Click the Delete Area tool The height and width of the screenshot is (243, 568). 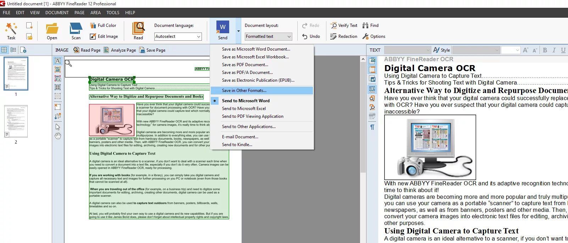[58, 106]
